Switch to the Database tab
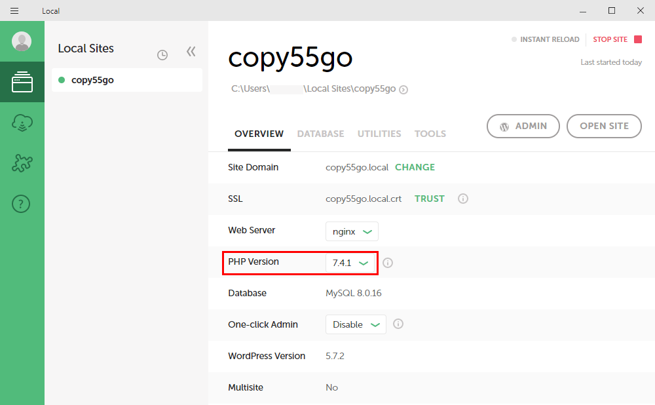The width and height of the screenshot is (655, 405). coord(320,134)
